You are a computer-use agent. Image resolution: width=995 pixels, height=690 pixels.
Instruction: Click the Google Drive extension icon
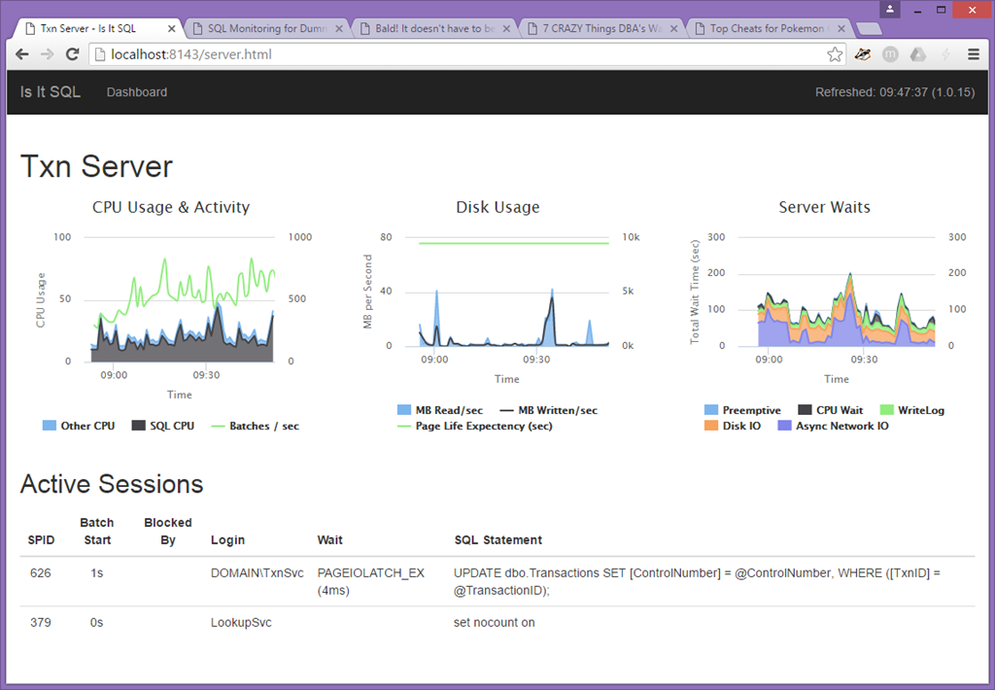[x=917, y=54]
